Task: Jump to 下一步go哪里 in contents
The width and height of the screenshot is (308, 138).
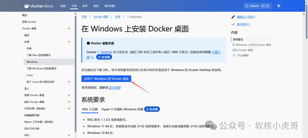Action: pyautogui.click(x=240, y=55)
